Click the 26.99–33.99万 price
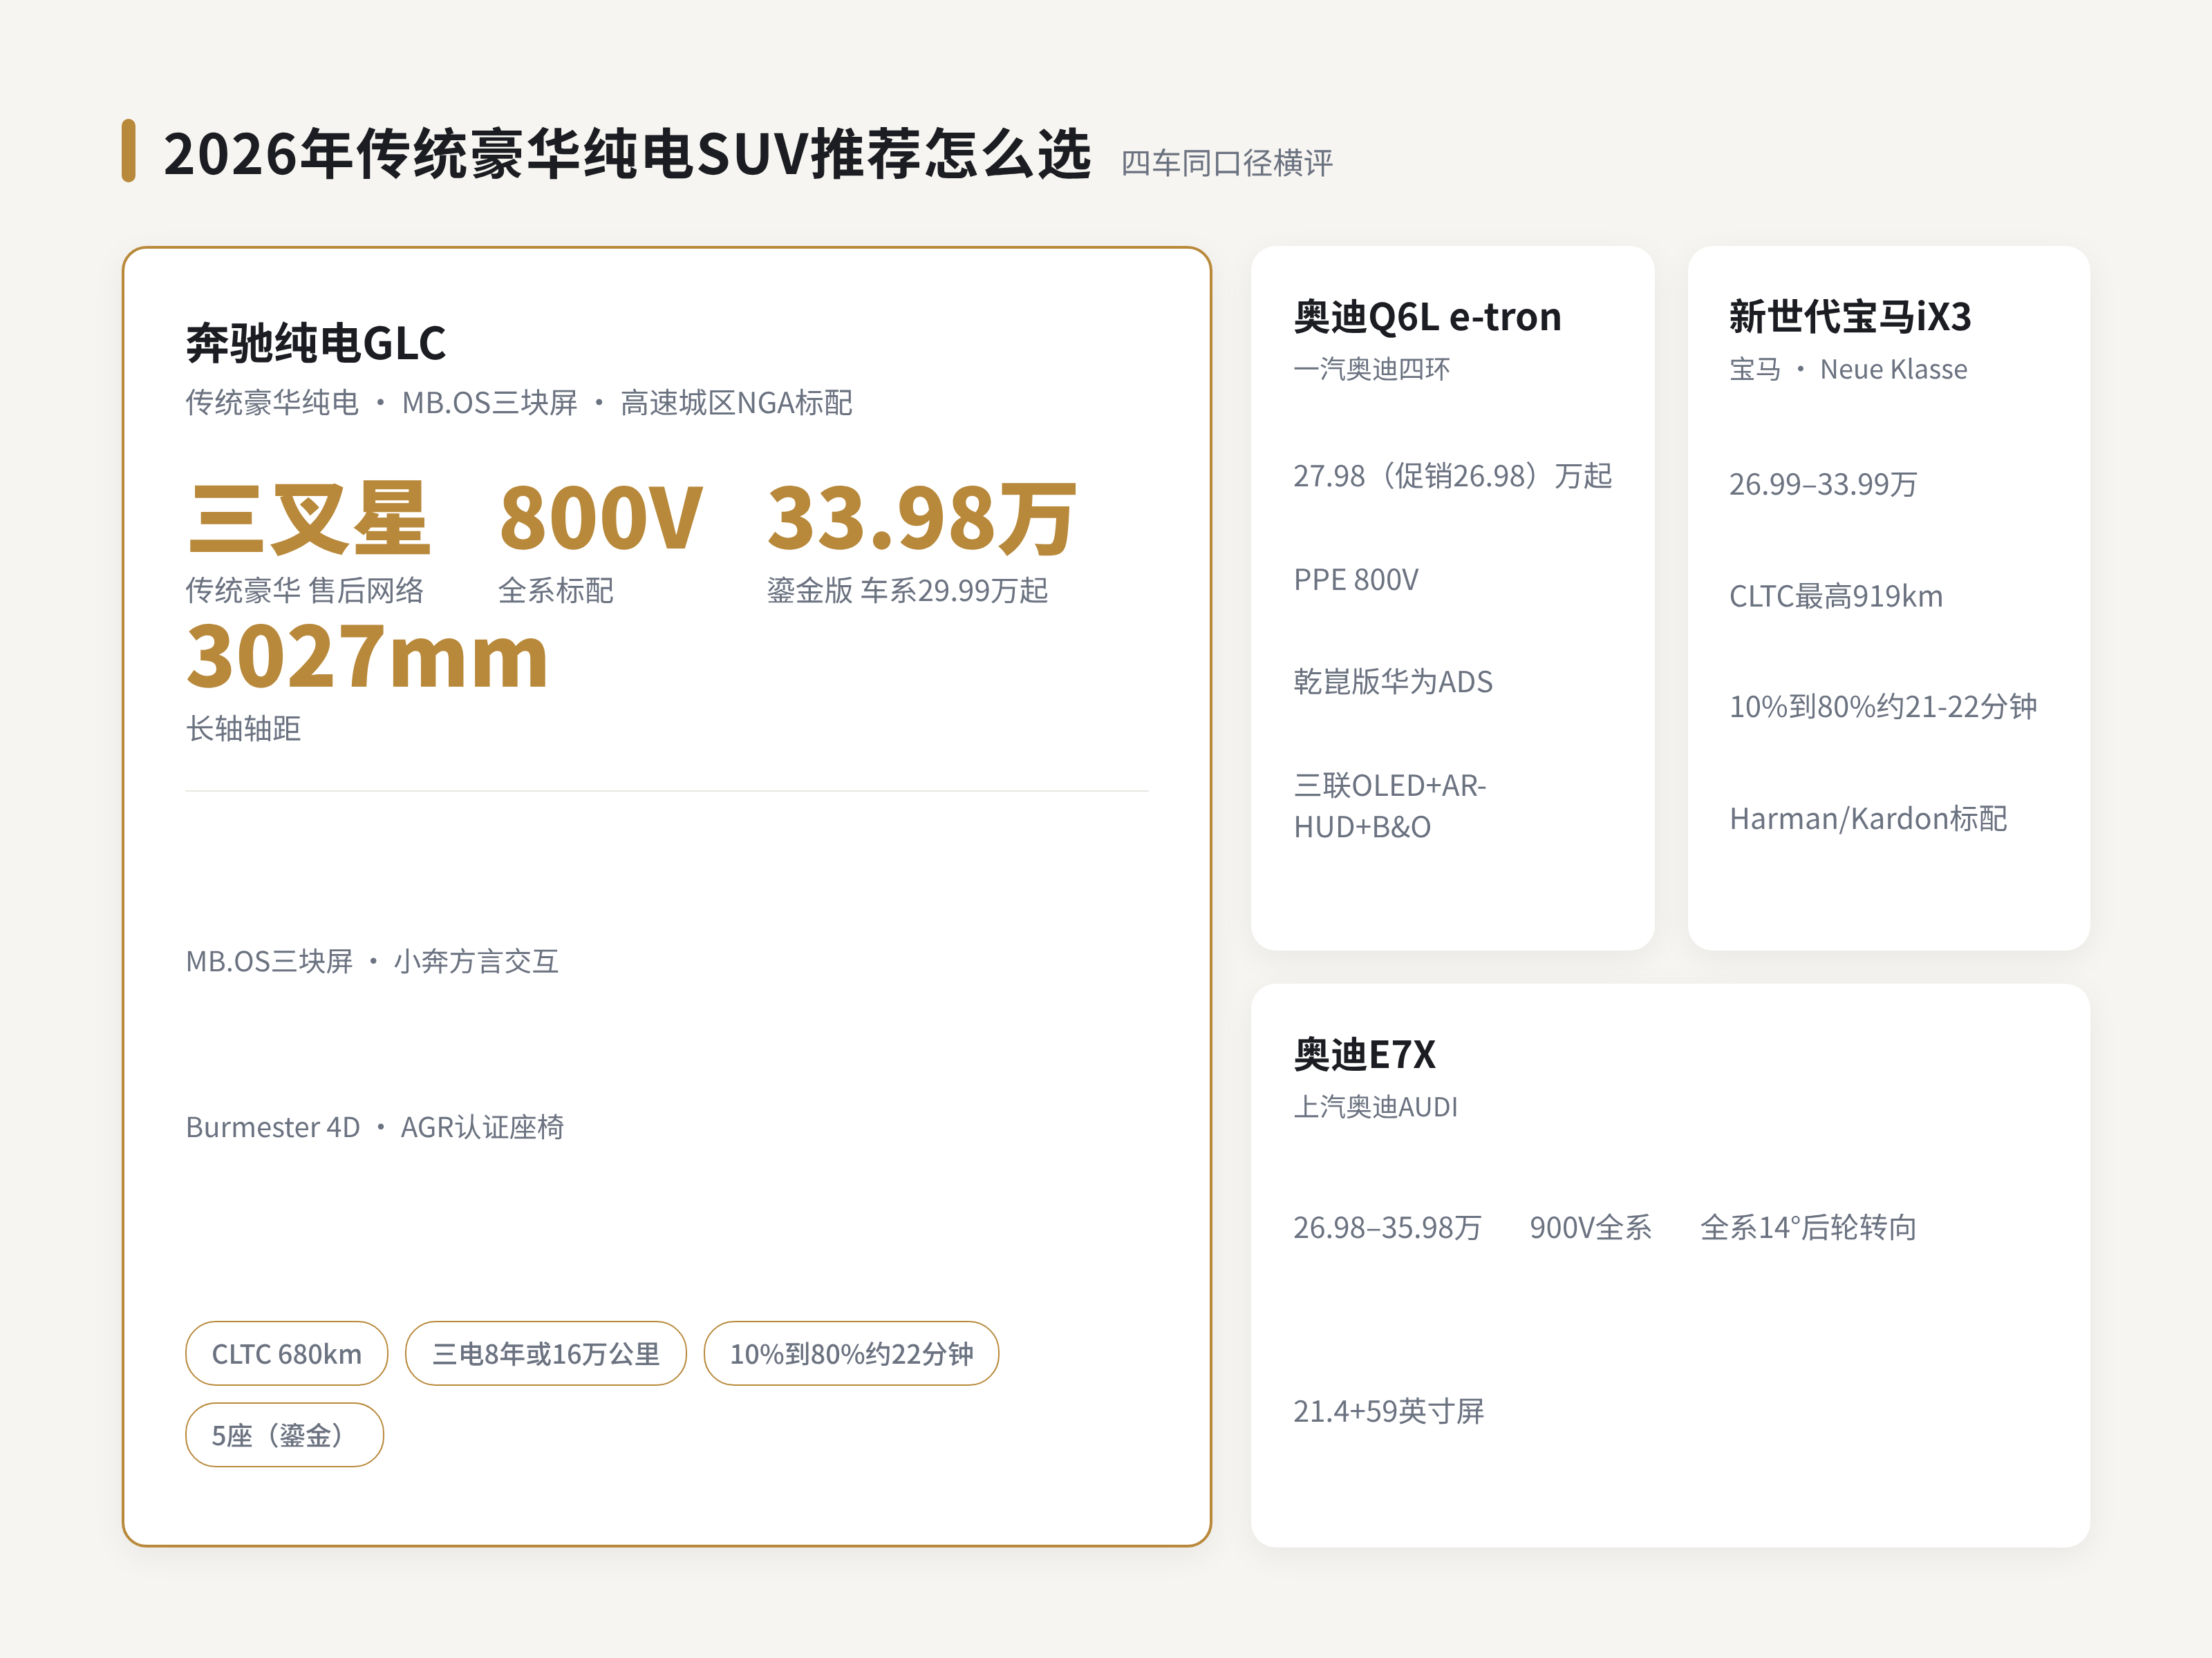The image size is (2212, 1658). pos(1823,484)
